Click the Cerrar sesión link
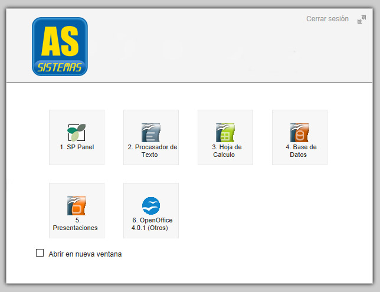 pyautogui.click(x=327, y=19)
